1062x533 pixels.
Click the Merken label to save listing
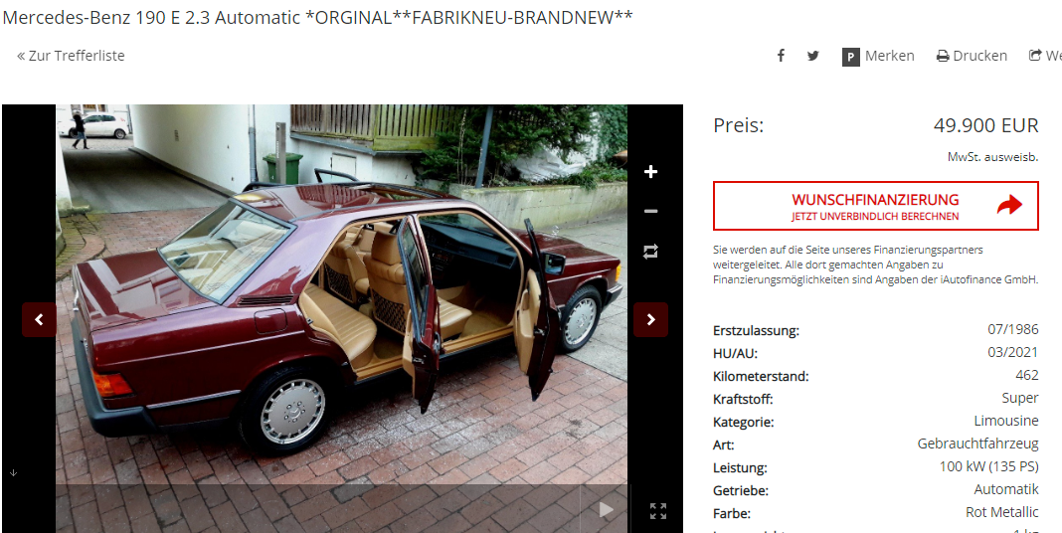(x=889, y=56)
